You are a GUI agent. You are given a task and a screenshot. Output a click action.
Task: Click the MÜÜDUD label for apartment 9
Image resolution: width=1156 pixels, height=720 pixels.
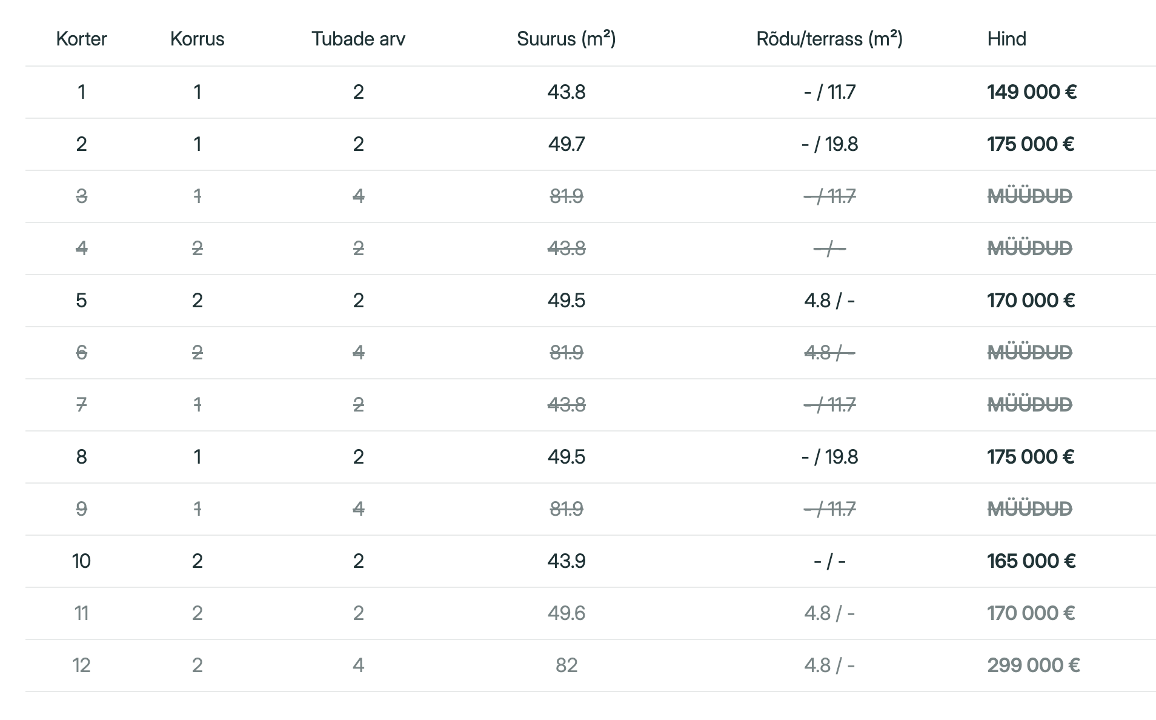1029,509
